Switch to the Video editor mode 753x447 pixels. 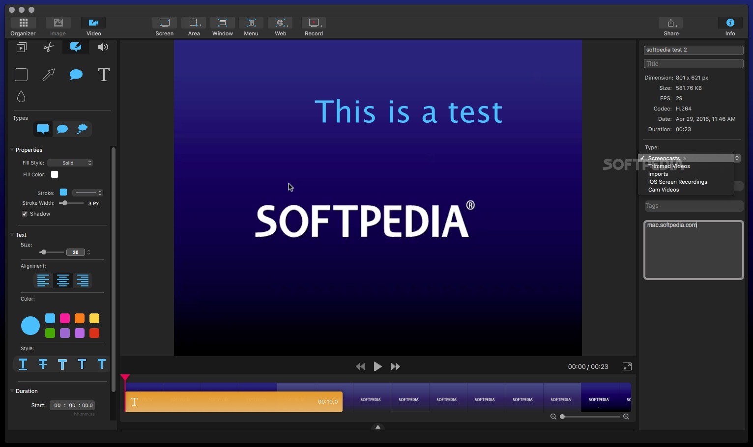coord(93,27)
